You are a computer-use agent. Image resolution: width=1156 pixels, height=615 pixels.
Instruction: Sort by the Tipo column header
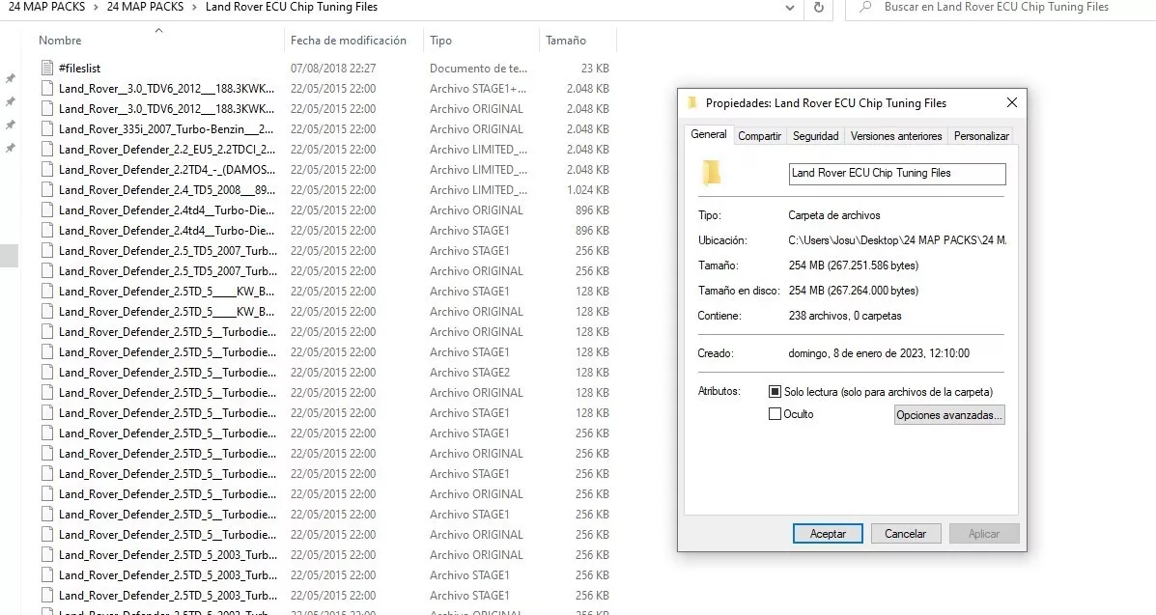pyautogui.click(x=441, y=41)
